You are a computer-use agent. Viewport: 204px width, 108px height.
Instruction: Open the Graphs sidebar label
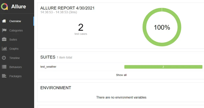tap(14, 49)
